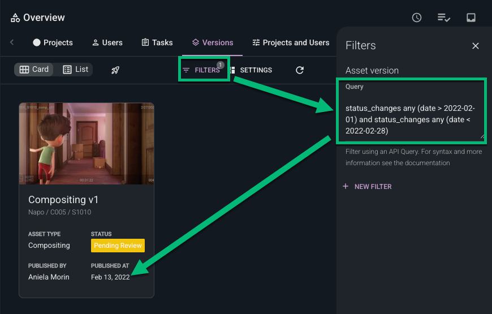
Task: Open the inbox icon in header
Action: (x=471, y=18)
